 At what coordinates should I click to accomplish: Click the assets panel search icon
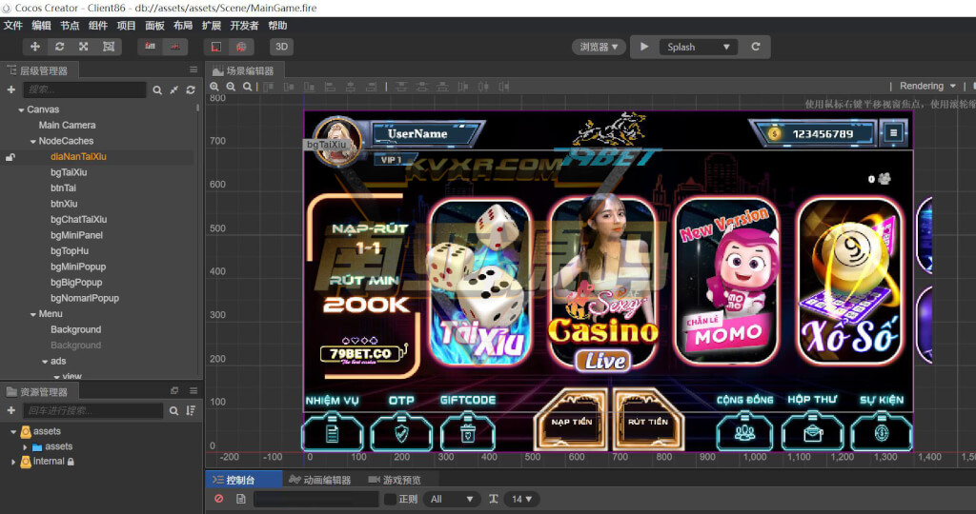(x=173, y=411)
